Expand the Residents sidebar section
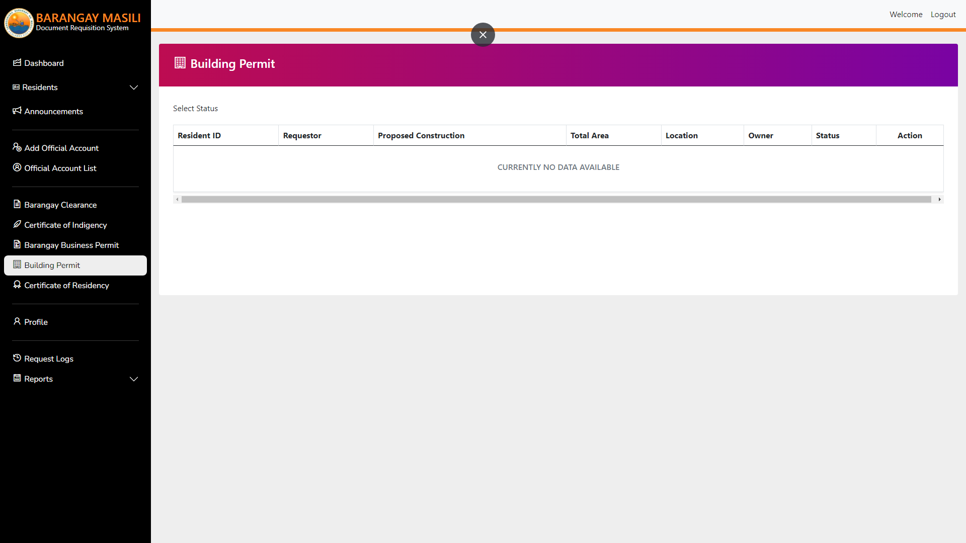Screen dimensions: 966x543 pos(133,87)
